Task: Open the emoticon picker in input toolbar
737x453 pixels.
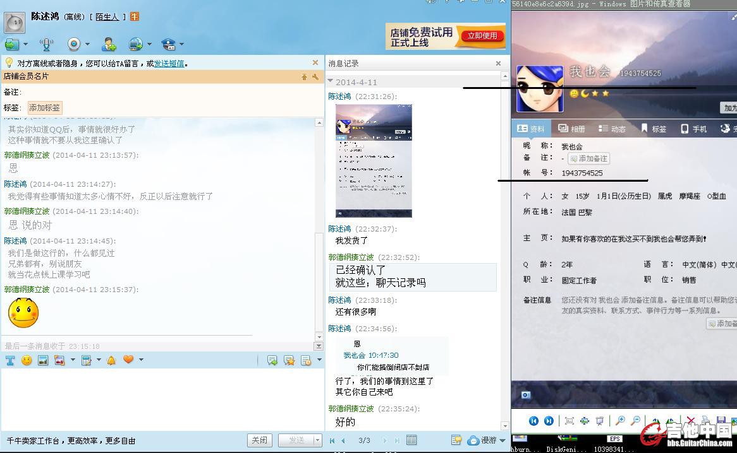Action: coord(27,360)
